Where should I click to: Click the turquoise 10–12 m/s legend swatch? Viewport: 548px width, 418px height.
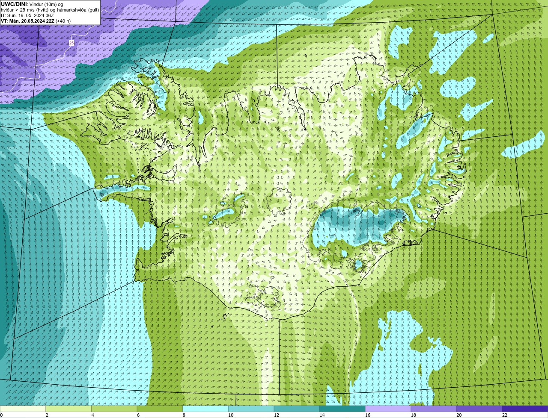[251, 409]
